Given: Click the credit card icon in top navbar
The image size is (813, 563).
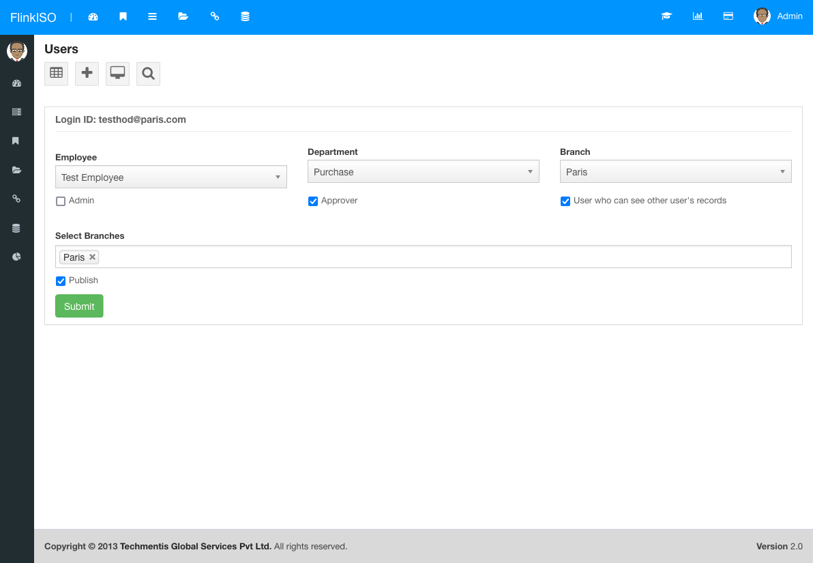Looking at the screenshot, I should tap(728, 16).
